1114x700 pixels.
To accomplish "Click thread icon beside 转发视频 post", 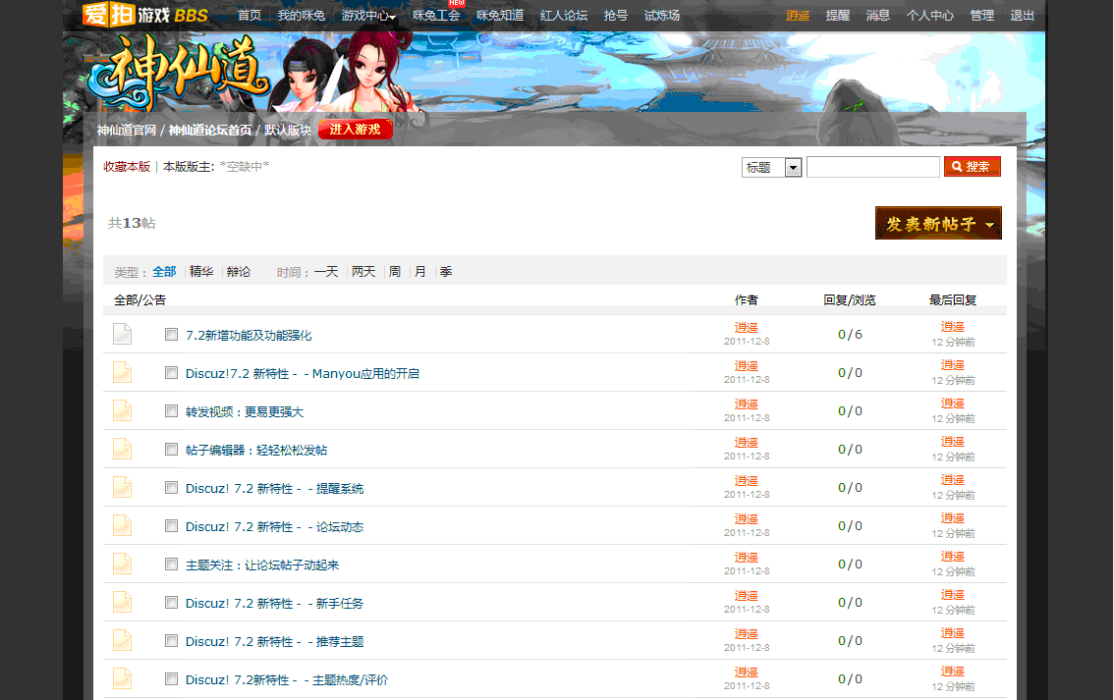I will coord(122,410).
